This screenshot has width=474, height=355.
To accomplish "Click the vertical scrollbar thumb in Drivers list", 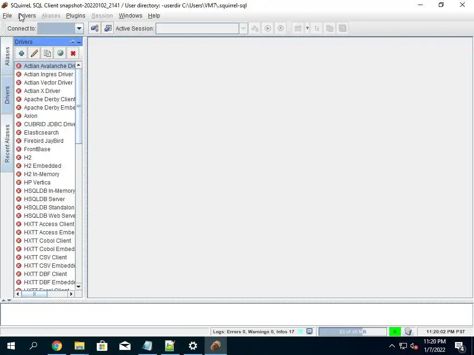I will 79,106.
